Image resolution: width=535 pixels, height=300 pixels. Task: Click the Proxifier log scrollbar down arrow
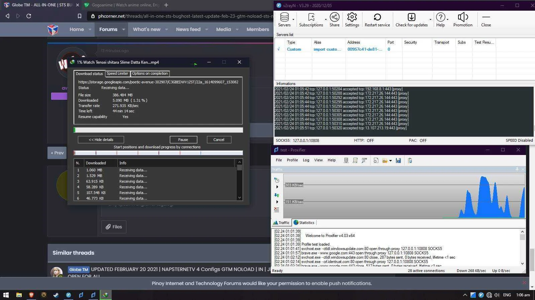(x=522, y=263)
